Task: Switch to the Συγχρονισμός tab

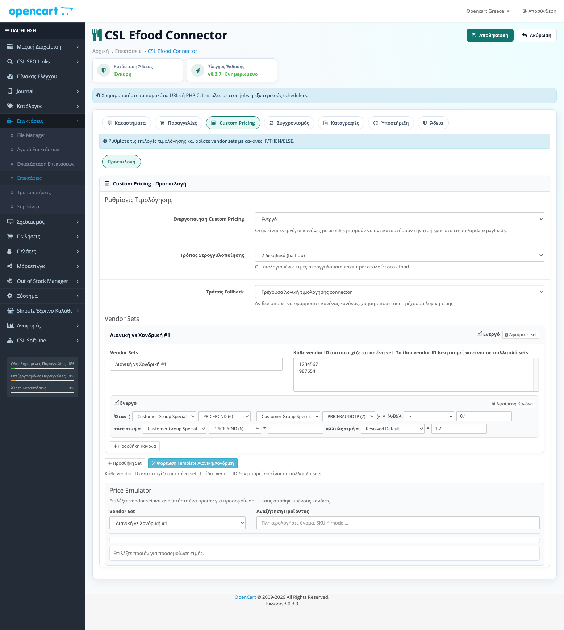Action: (x=289, y=123)
